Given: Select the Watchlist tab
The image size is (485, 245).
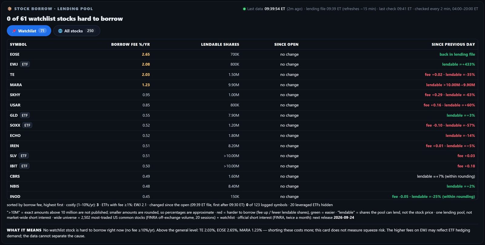Looking at the screenshot, I should [x=29, y=31].
